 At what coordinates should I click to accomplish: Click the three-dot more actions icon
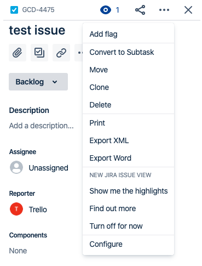pos(164,10)
